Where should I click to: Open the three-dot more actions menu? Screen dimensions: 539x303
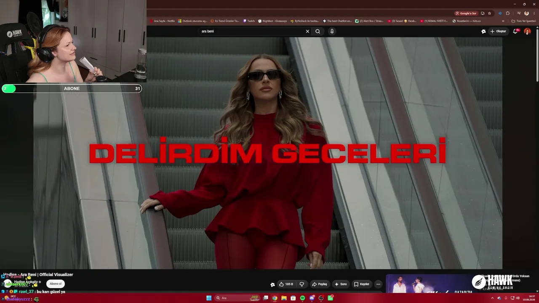point(378,284)
